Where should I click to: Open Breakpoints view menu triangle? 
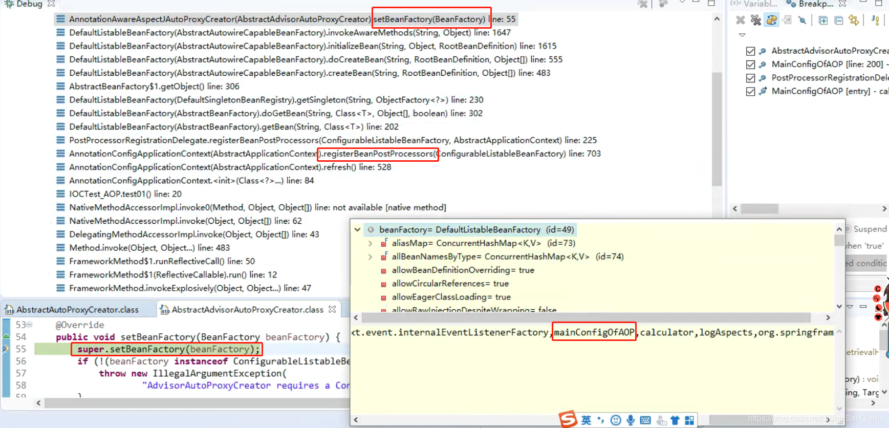(x=742, y=35)
